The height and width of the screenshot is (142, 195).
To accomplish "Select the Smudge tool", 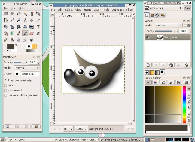I will click(25, 40).
